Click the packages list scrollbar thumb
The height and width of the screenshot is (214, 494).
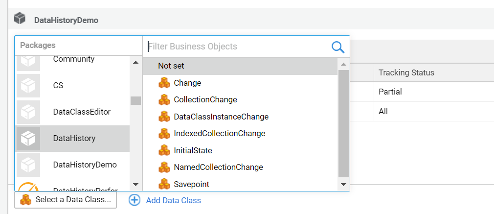coord(136,100)
